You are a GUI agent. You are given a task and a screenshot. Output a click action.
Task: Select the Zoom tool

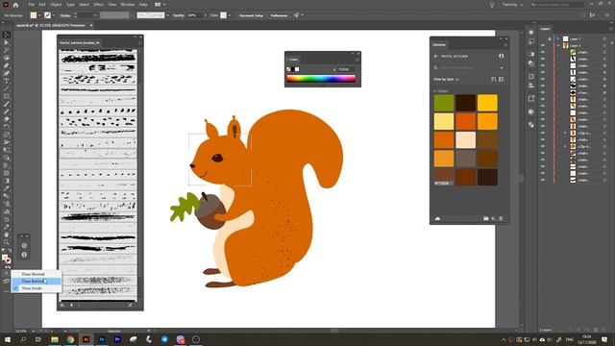tap(7, 242)
